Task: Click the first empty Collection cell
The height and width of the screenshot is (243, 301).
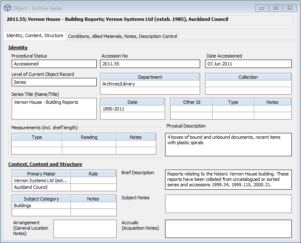Action: pos(248,84)
